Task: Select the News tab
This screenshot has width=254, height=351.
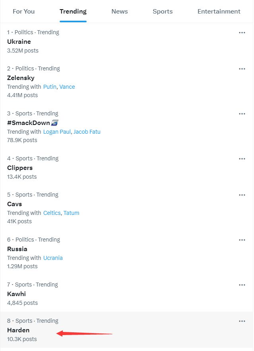Action: (x=120, y=11)
